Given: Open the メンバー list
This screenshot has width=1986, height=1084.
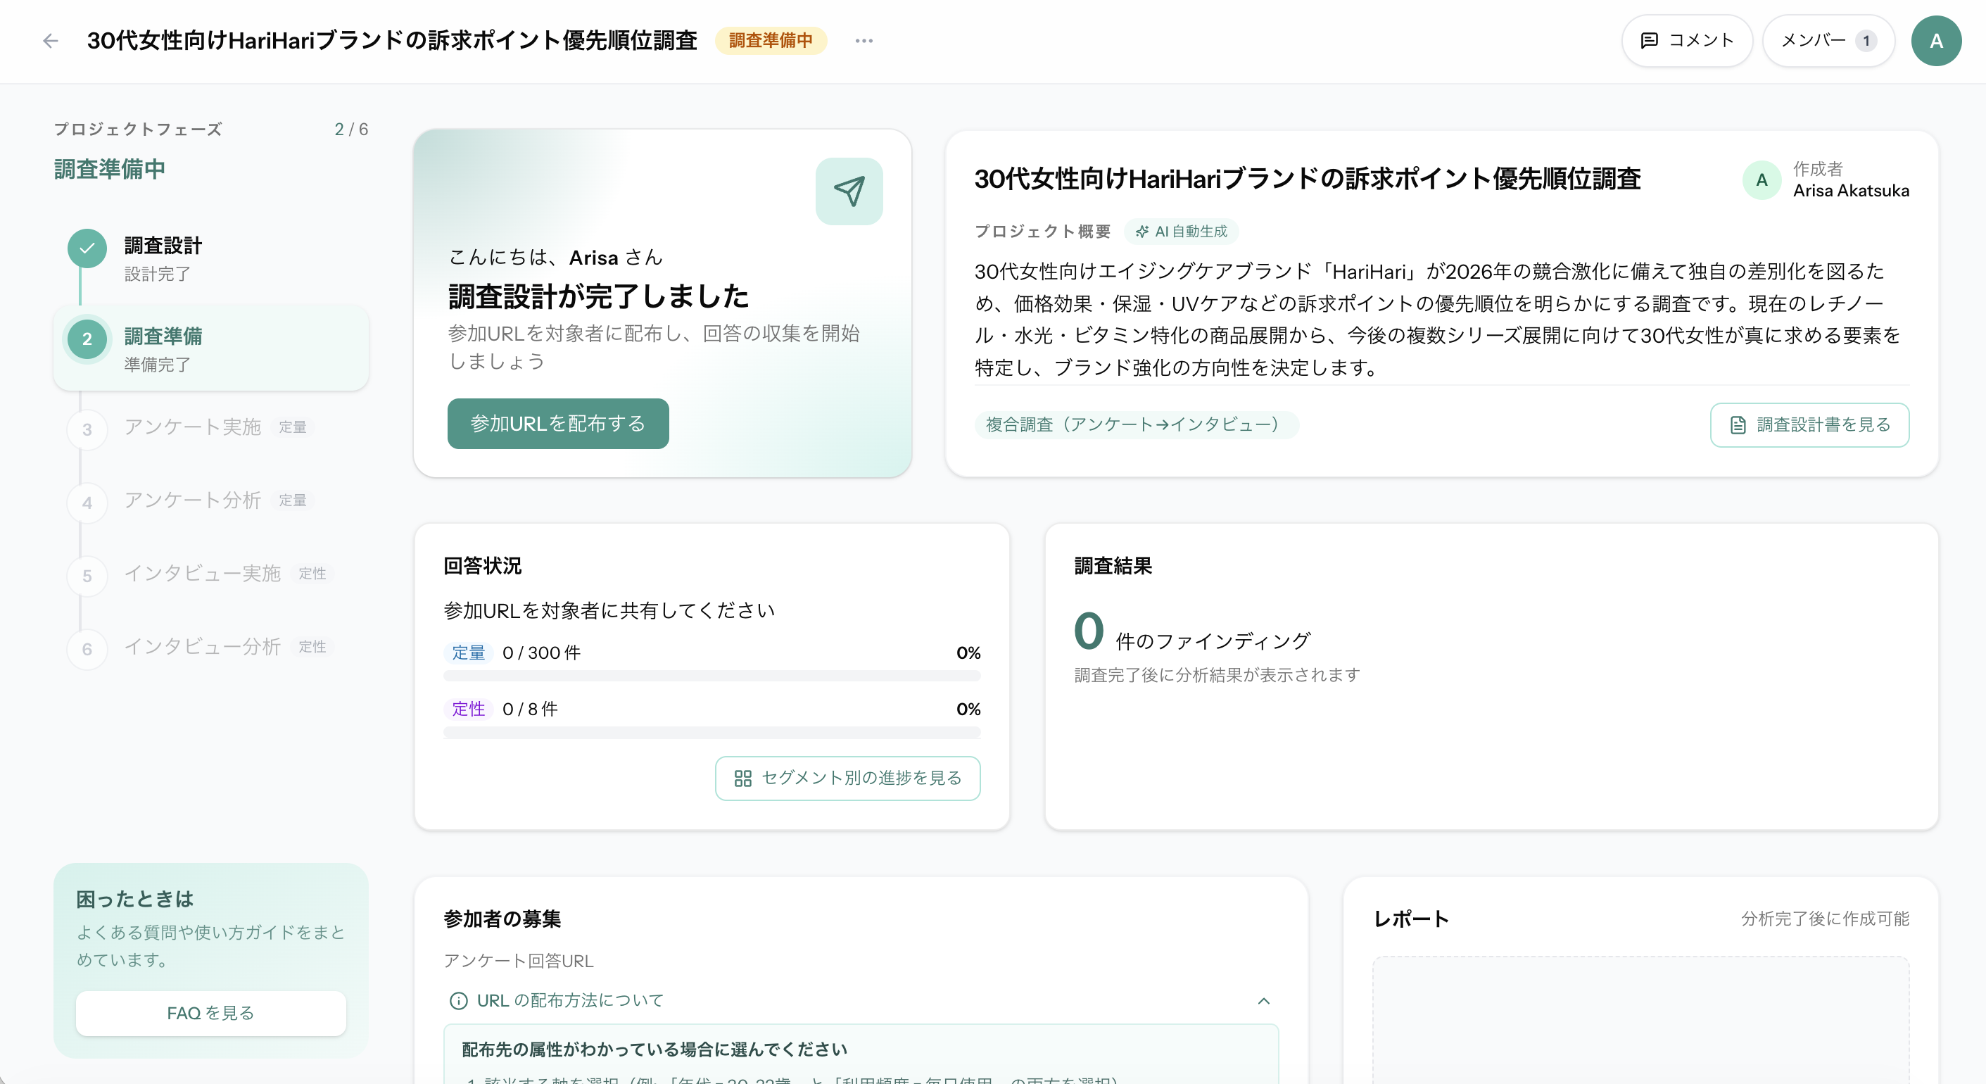Looking at the screenshot, I should [1828, 41].
